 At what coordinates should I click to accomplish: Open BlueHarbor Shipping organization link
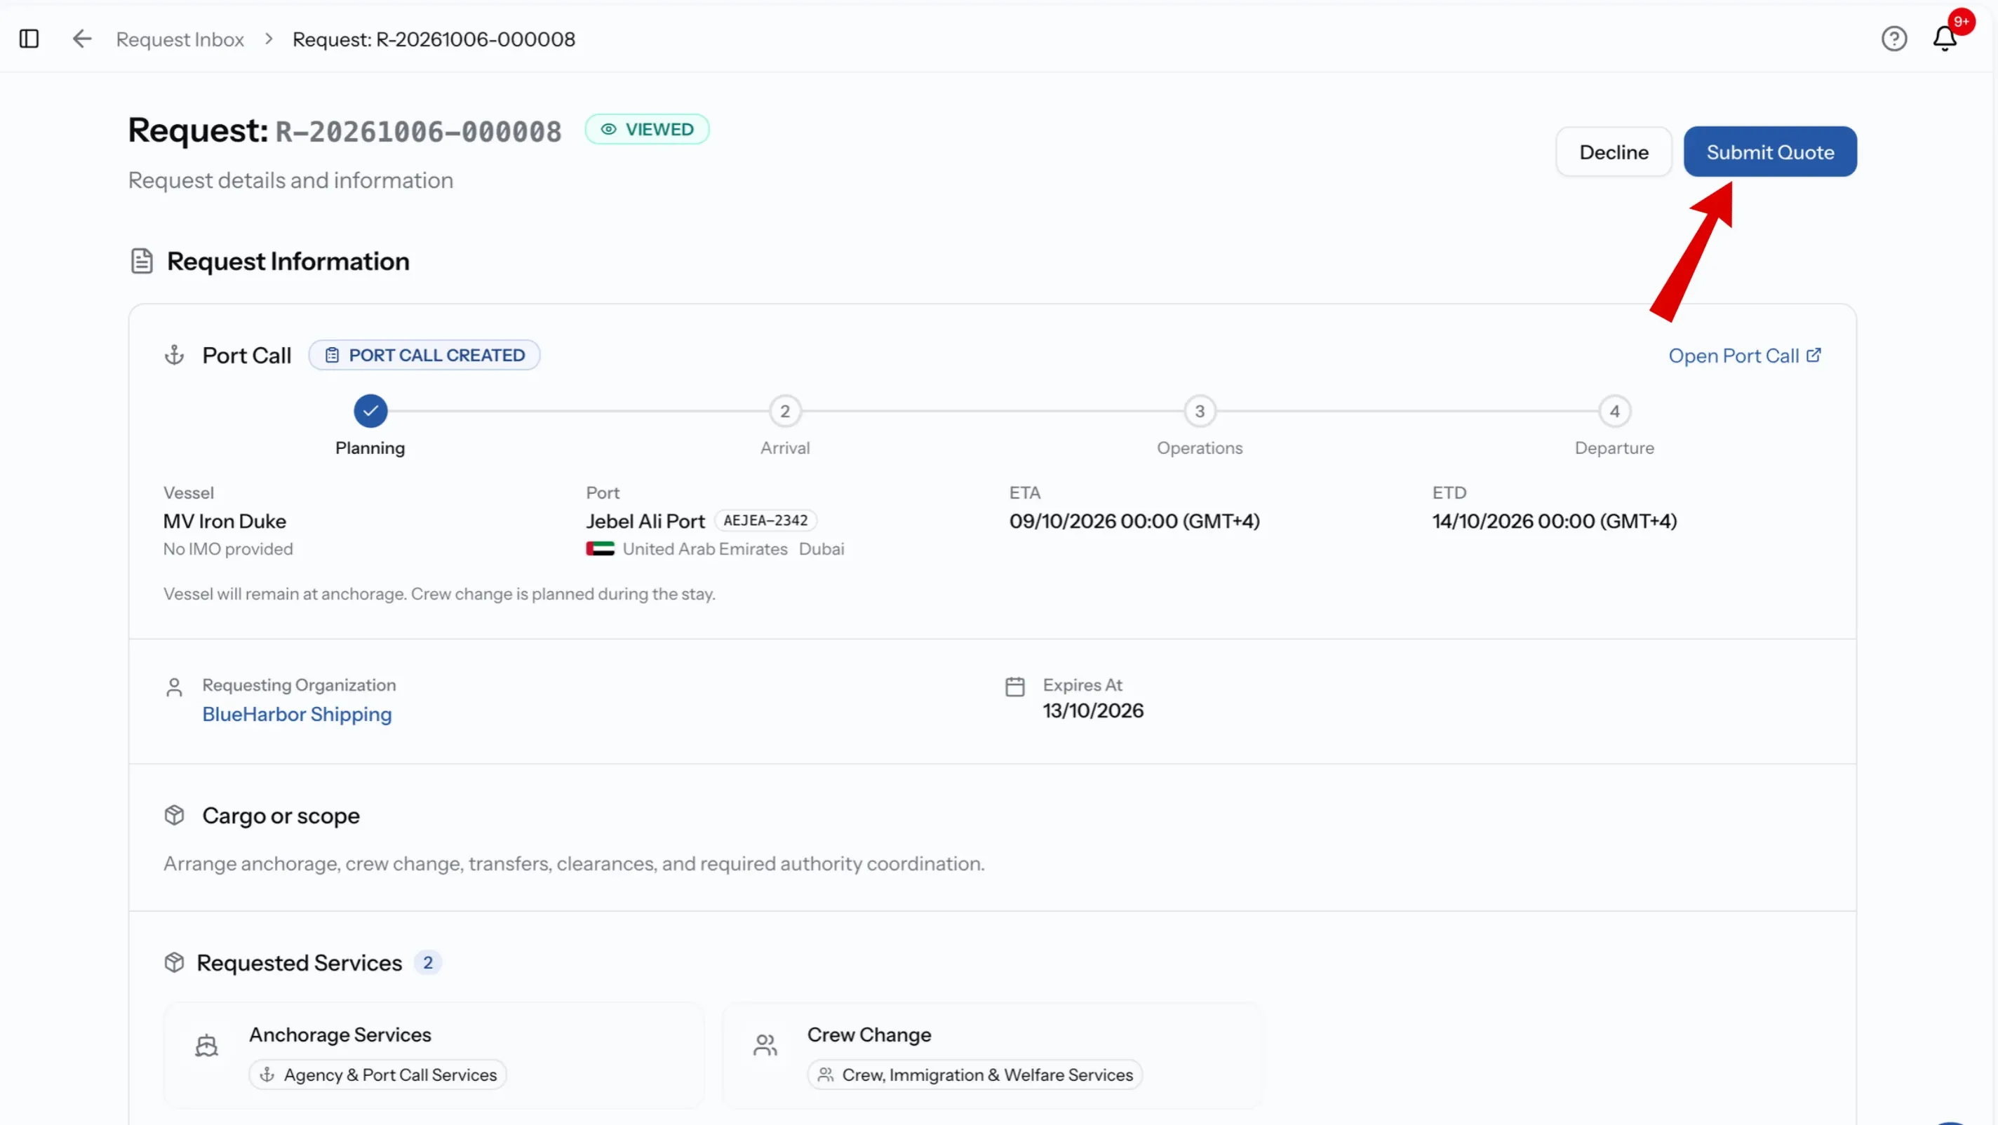click(297, 714)
